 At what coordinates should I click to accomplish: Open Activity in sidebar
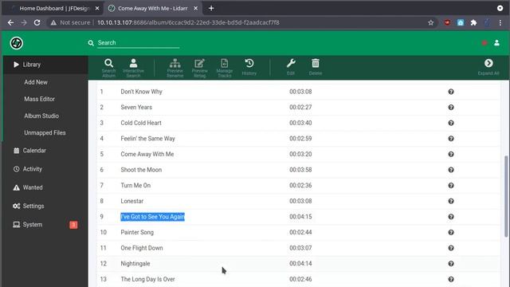click(32, 169)
